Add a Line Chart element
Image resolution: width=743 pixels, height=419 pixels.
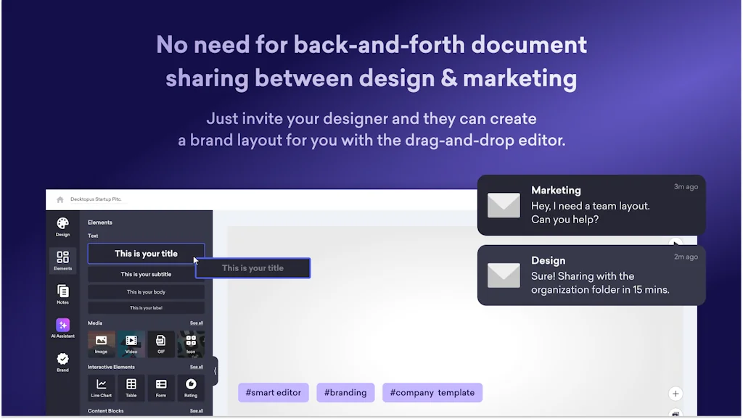coord(101,388)
